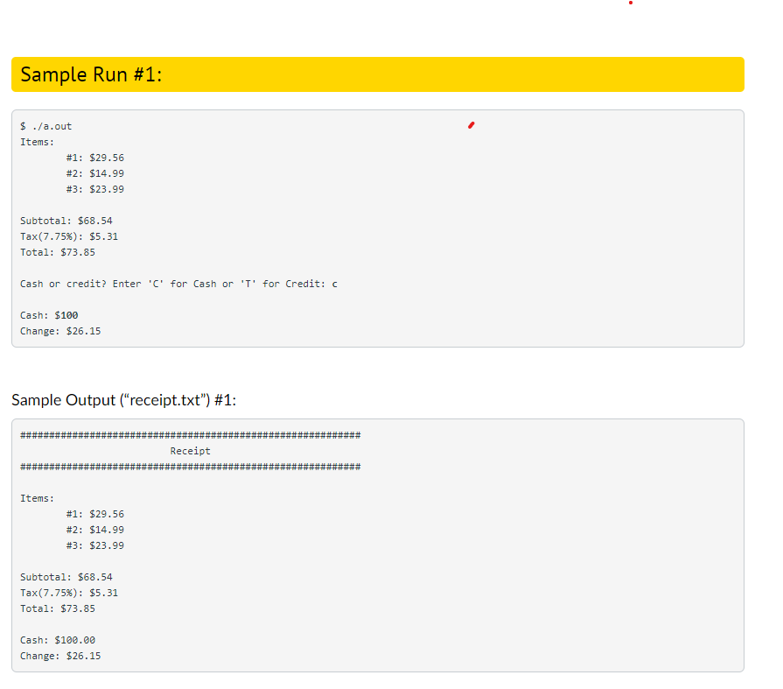Click "#2: $14.99" in the Sample Run block
Screen dimensions: 783x689
(94, 173)
